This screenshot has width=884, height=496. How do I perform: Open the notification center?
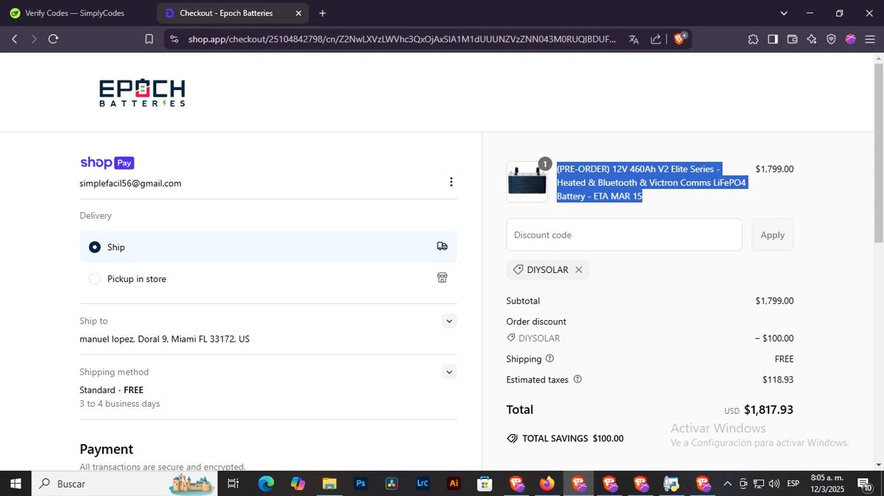click(865, 484)
